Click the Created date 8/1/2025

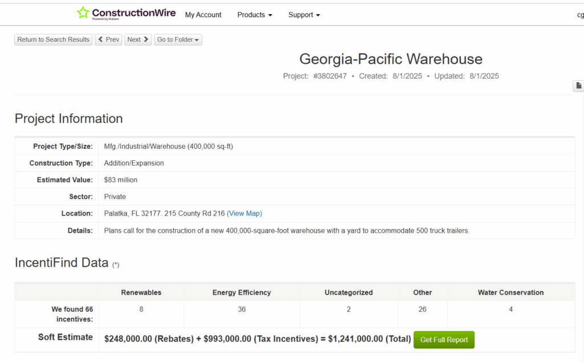[x=407, y=76]
